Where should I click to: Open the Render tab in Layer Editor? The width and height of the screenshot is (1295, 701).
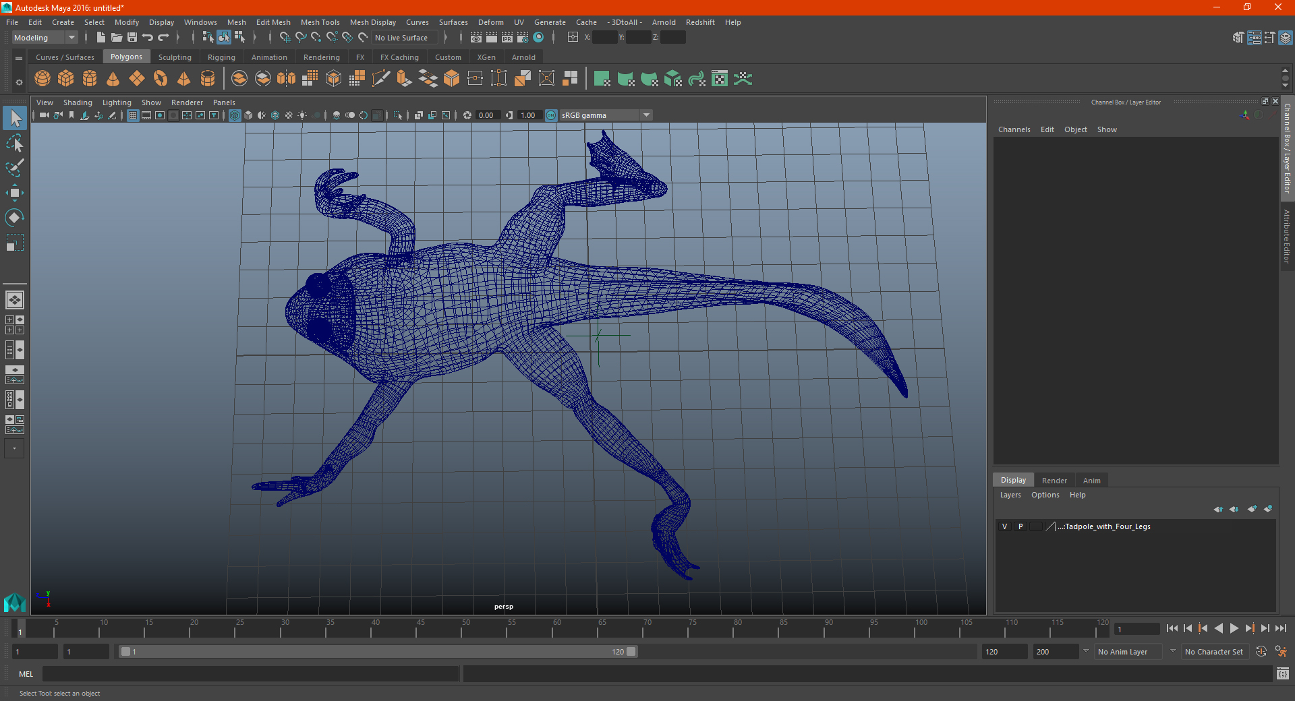1054,481
